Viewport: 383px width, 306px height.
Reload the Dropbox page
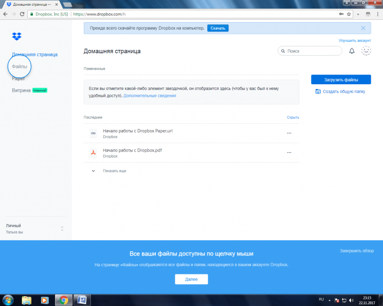[22, 14]
